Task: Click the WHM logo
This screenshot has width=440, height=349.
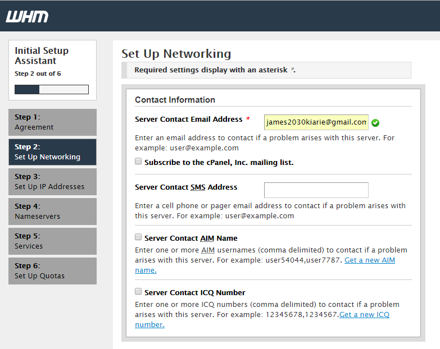Action: coord(27,16)
